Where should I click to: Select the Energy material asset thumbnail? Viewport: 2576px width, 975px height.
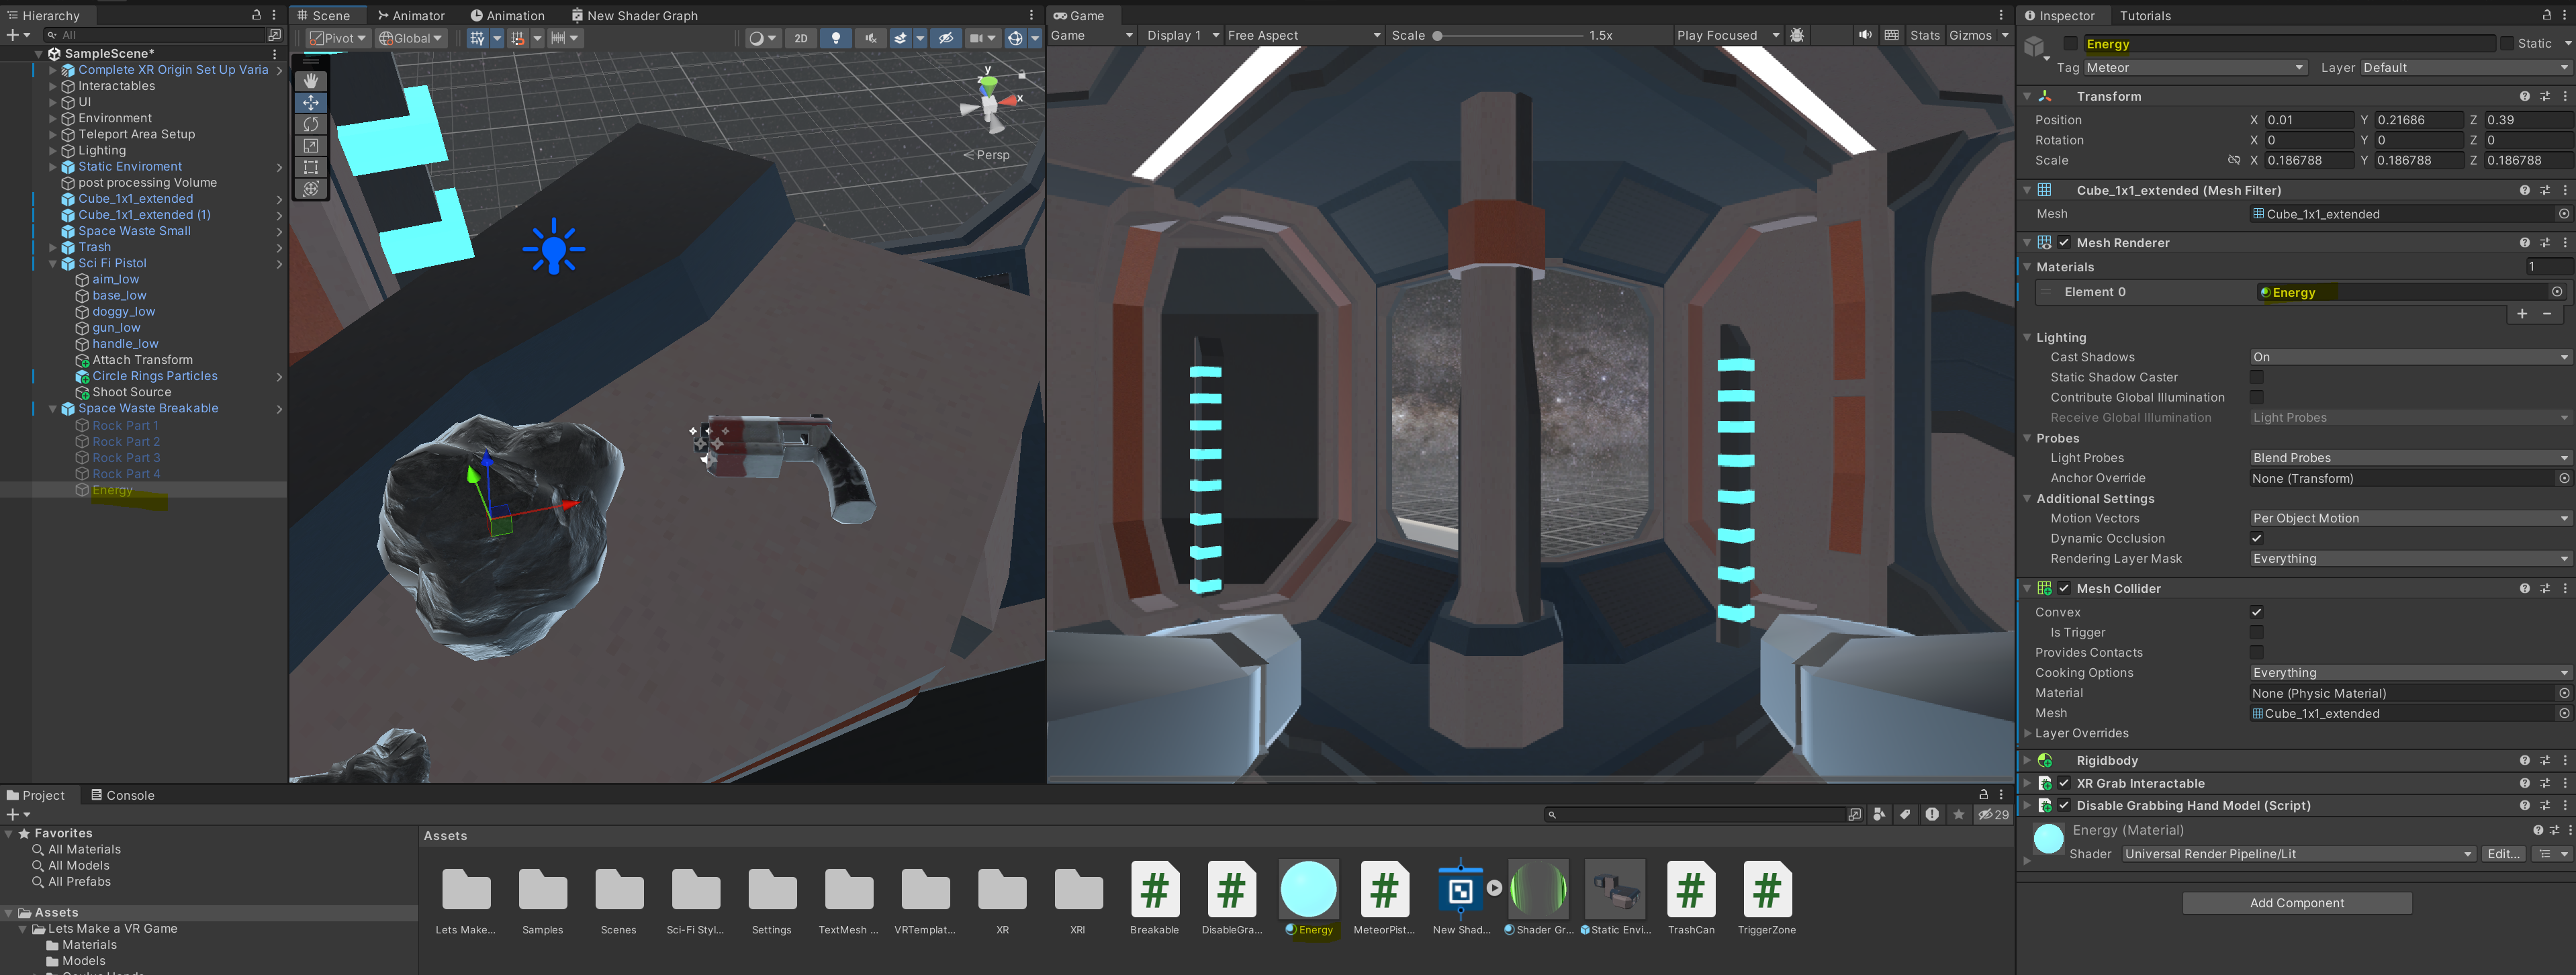tap(1308, 889)
